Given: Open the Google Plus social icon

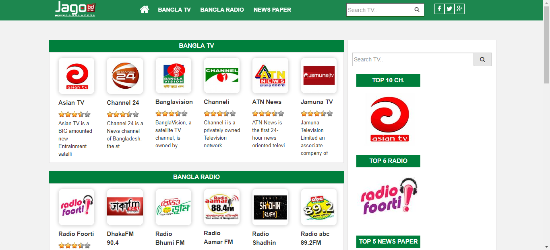Looking at the screenshot, I should 459,9.
